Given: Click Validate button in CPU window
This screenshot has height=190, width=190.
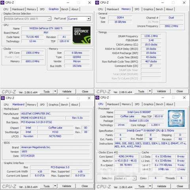Looking at the screenshot, I should click(x=161, y=186).
